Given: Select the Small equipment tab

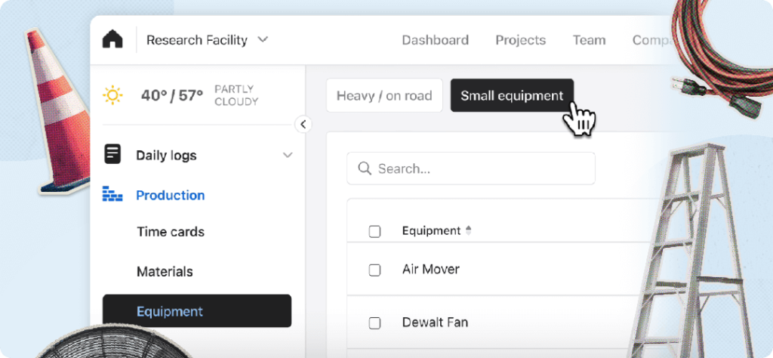Looking at the screenshot, I should pos(512,96).
